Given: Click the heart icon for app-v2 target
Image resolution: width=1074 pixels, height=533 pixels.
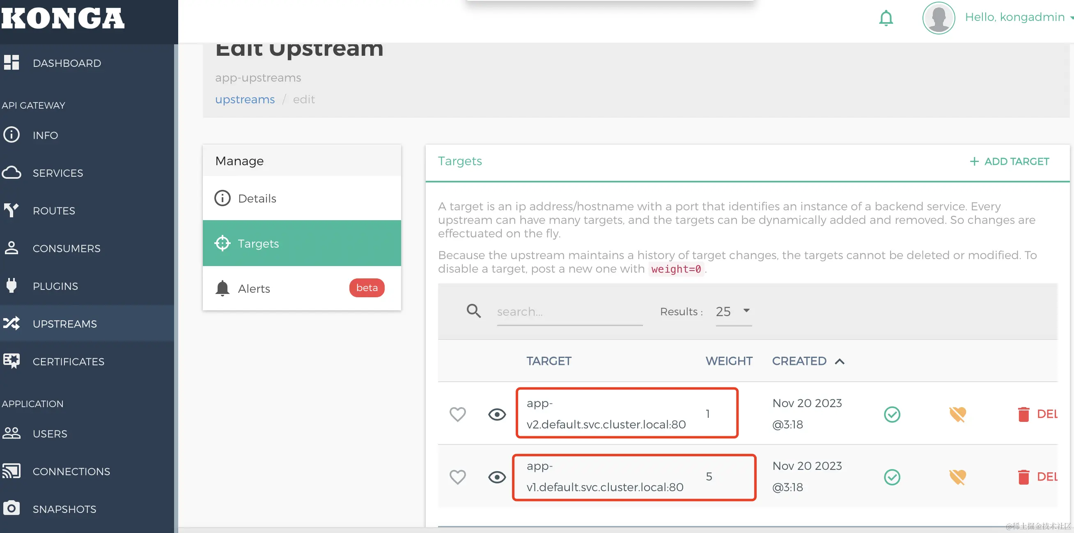Looking at the screenshot, I should pyautogui.click(x=457, y=414).
